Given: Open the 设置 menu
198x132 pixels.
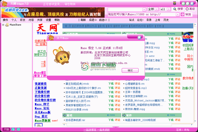Looking at the screenshot, I should [x=48, y=20].
